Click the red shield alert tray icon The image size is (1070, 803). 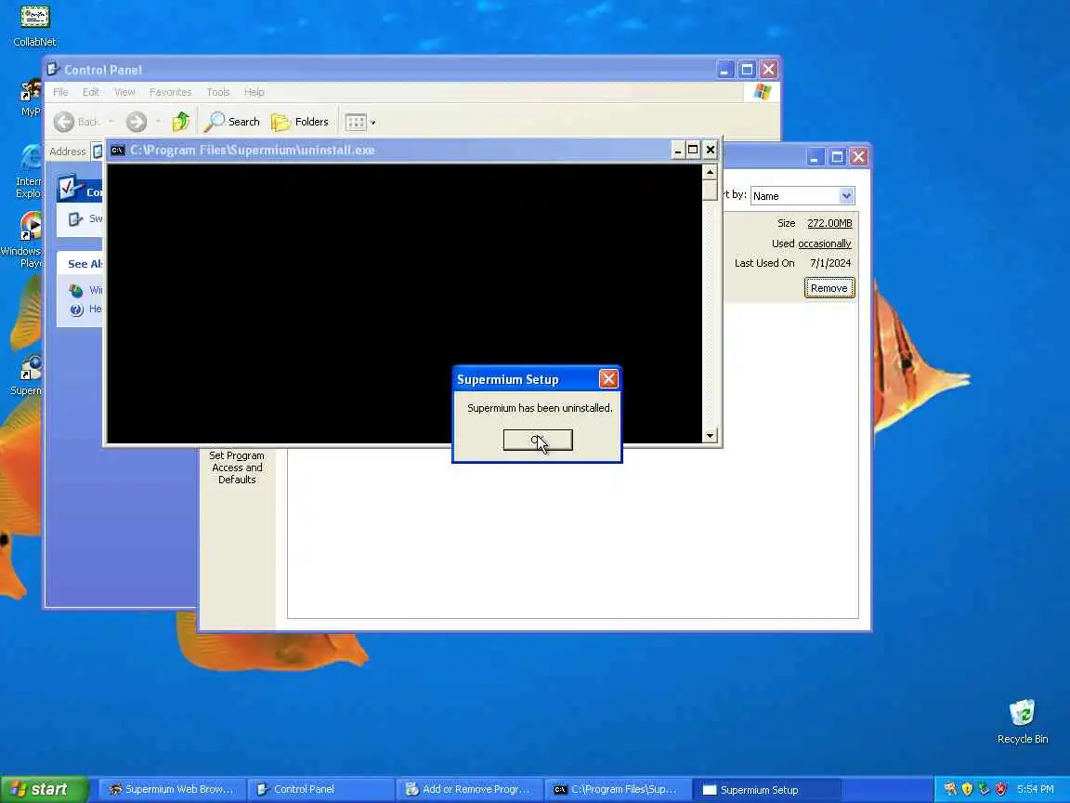click(1000, 789)
